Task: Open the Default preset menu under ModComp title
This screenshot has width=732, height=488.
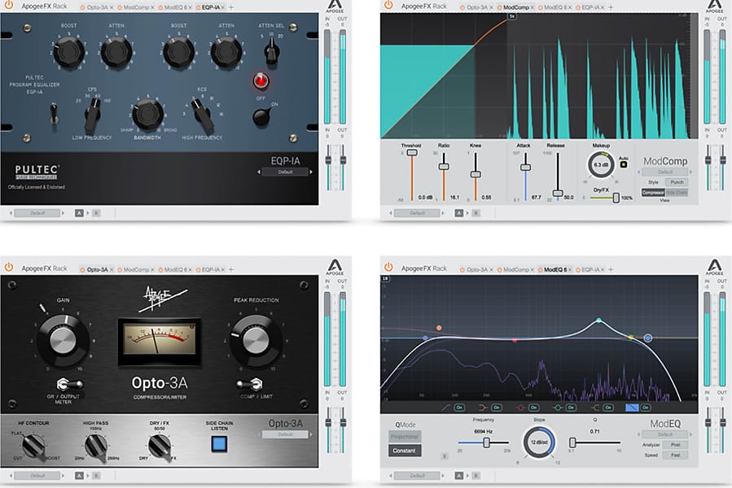Action: point(664,172)
